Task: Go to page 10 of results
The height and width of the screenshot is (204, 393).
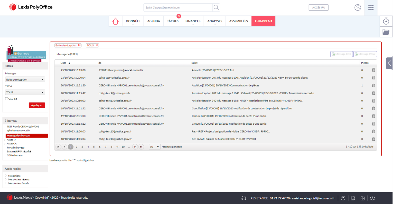Action: 123,147
